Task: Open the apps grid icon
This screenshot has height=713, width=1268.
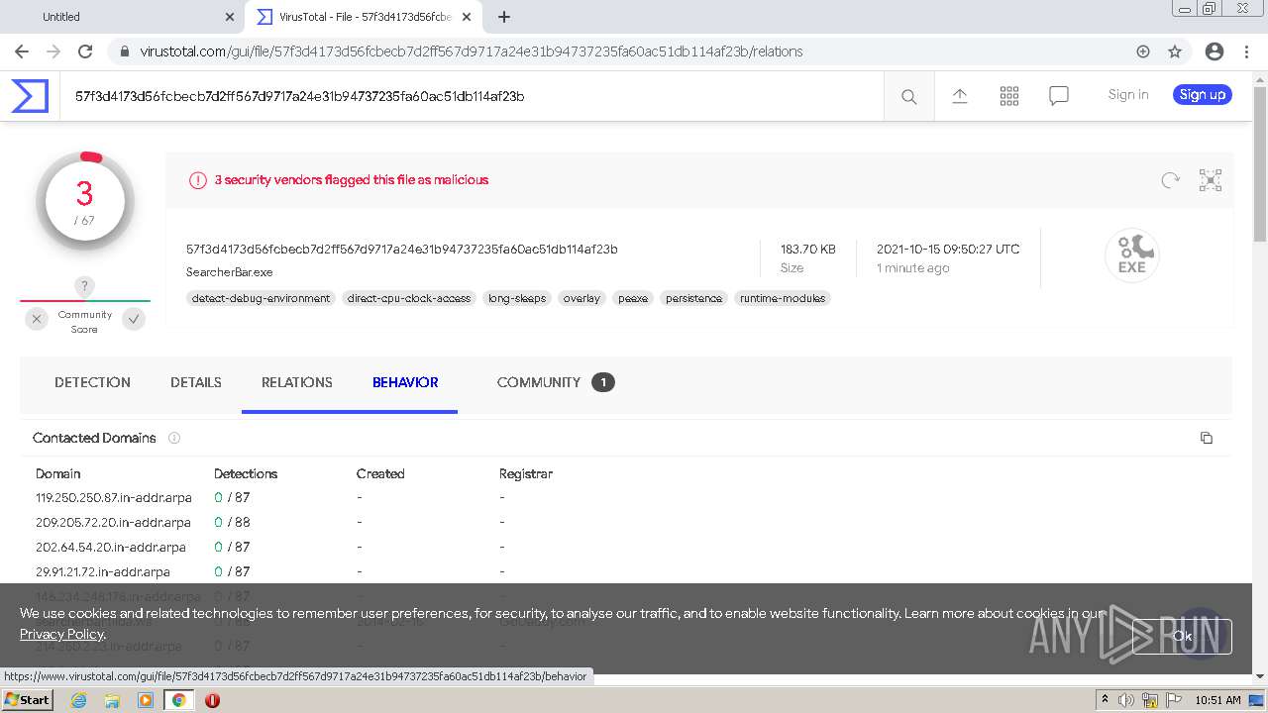Action: point(1009,96)
